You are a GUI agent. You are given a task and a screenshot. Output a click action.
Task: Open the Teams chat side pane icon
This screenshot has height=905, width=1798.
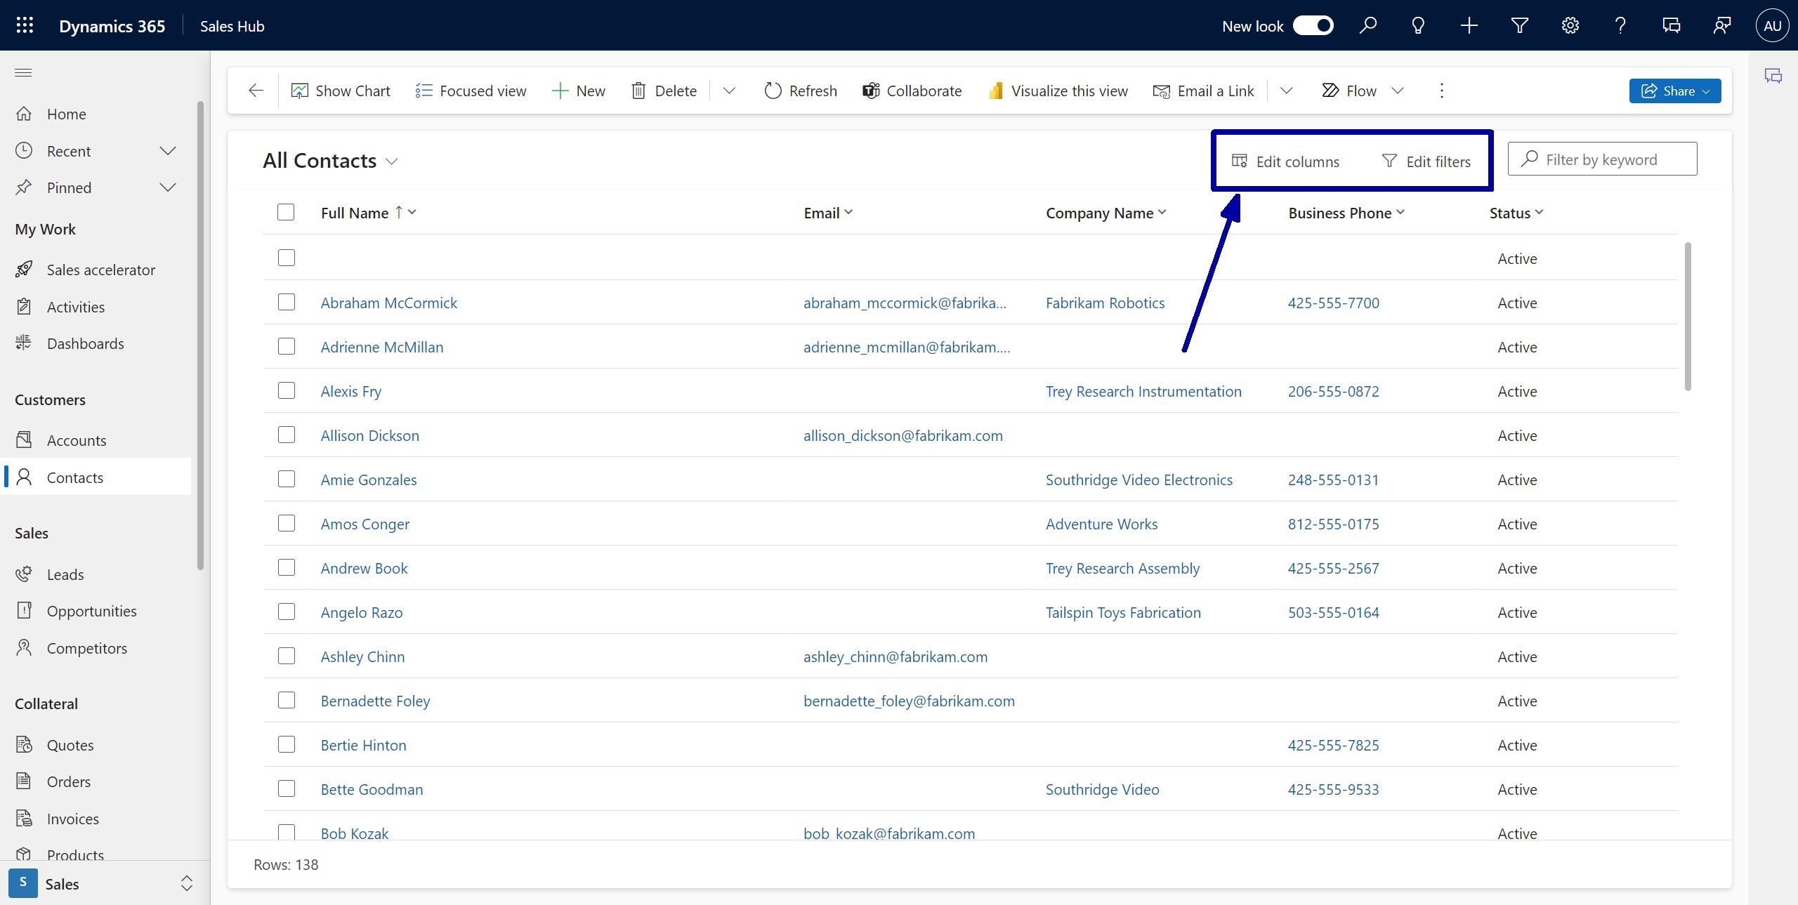[1773, 76]
